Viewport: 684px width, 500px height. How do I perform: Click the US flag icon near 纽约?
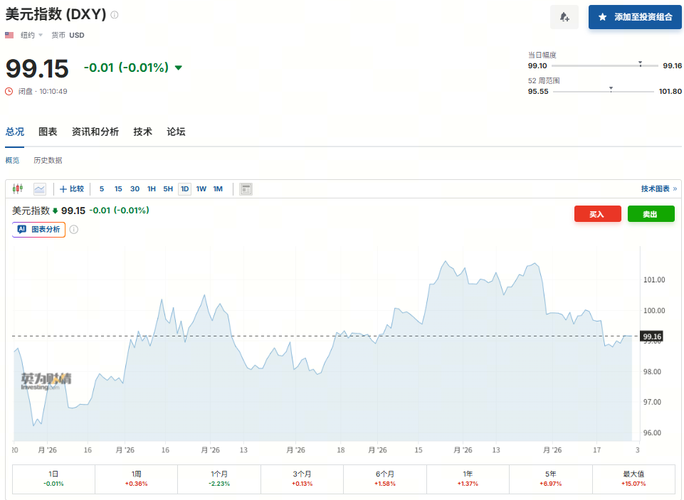(x=9, y=35)
